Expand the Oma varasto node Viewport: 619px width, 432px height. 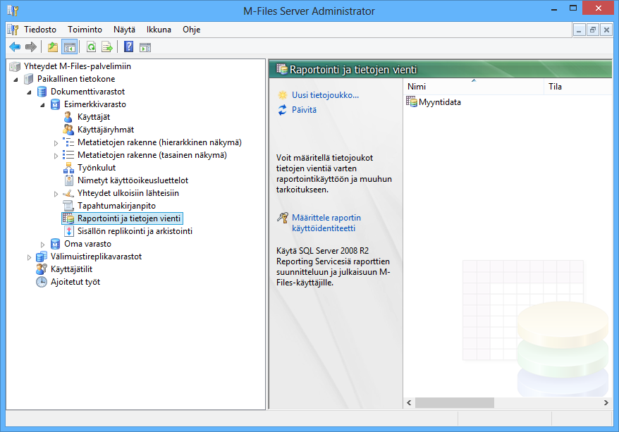click(42, 245)
